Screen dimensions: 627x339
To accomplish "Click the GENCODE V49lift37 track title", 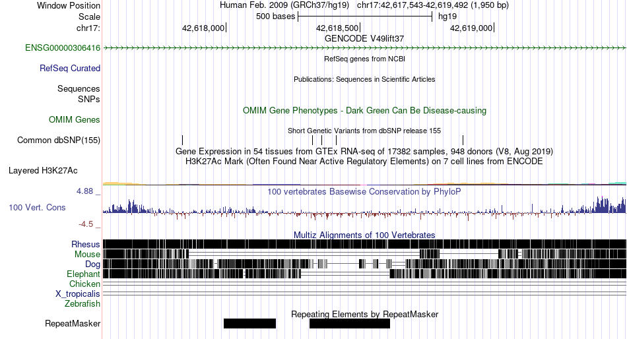I will pos(364,39).
